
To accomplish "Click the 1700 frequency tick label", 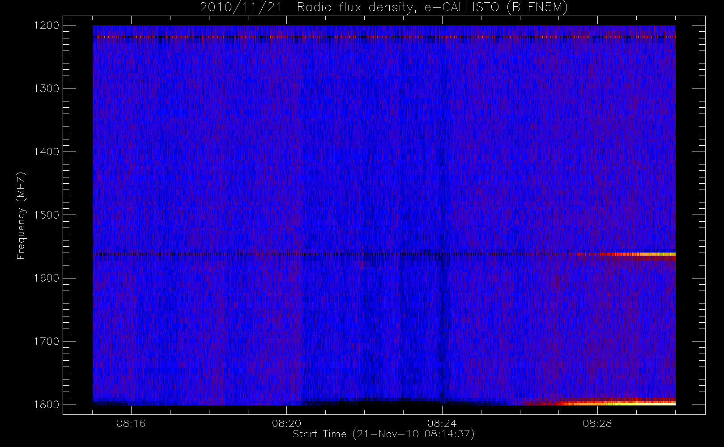I will click(x=47, y=341).
